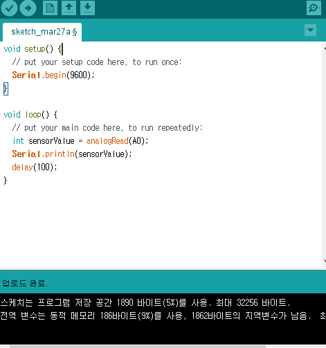Click the horizontal scrollbar under the console
326x348 pixels.
click(138, 347)
